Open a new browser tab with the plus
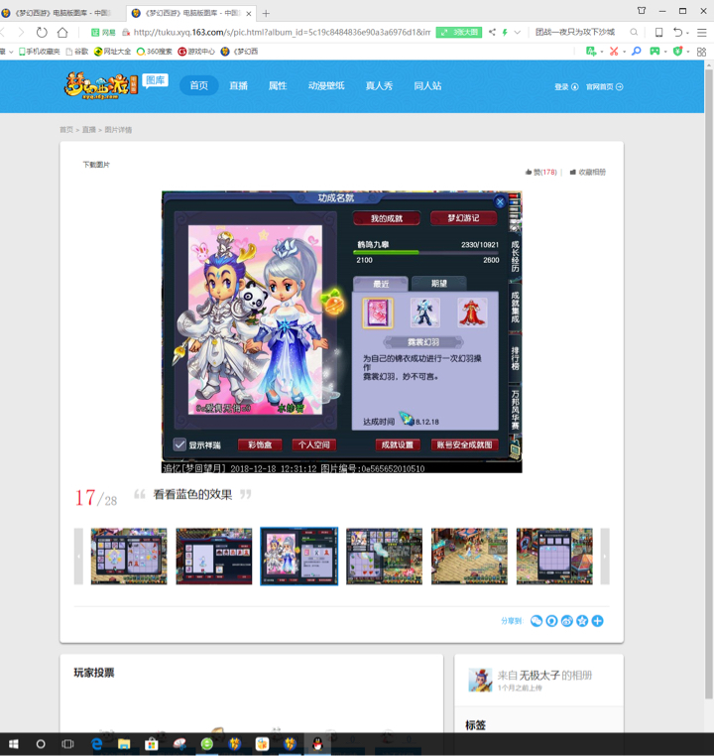The image size is (714, 756). [266, 14]
